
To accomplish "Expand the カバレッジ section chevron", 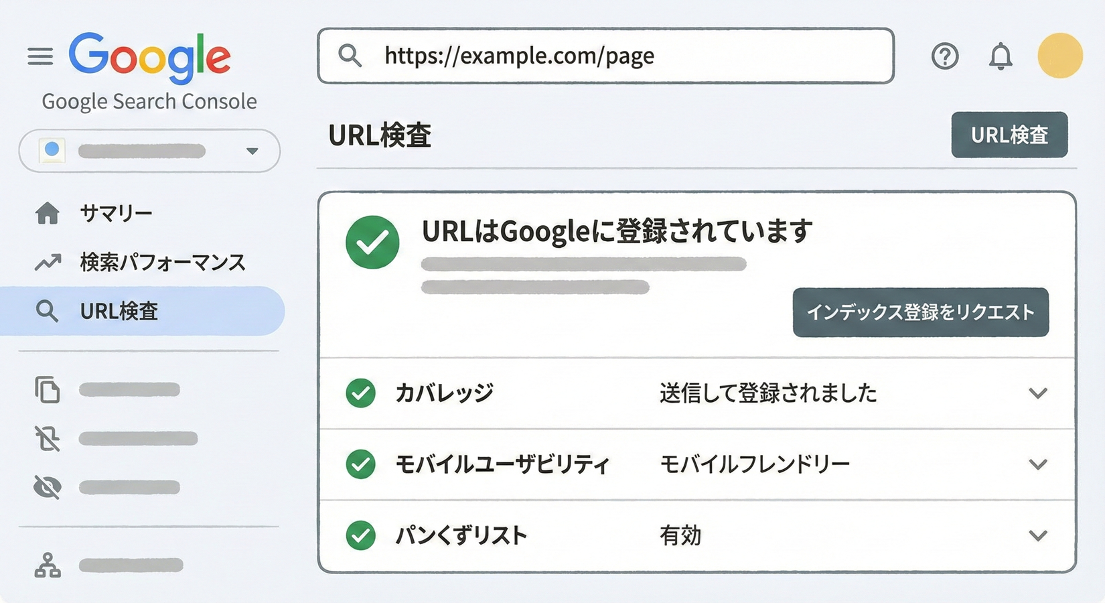I will (x=1039, y=394).
